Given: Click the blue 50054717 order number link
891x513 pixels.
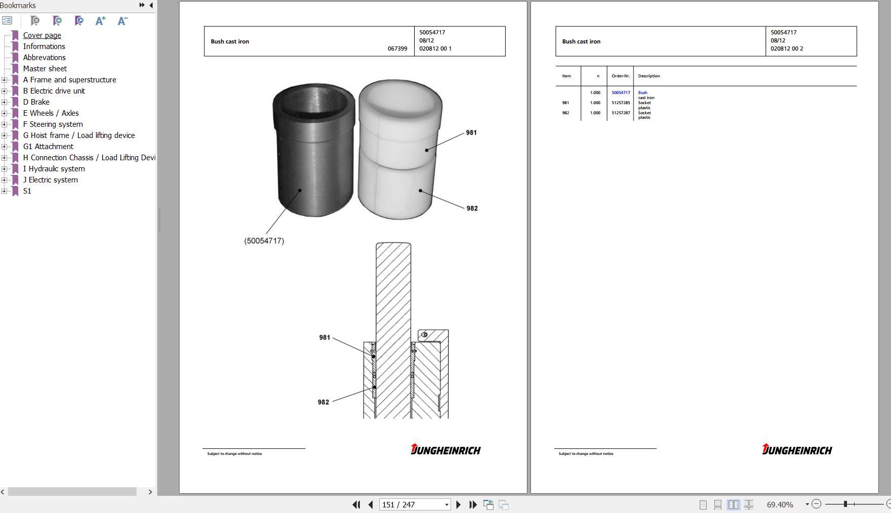Looking at the screenshot, I should coord(620,92).
